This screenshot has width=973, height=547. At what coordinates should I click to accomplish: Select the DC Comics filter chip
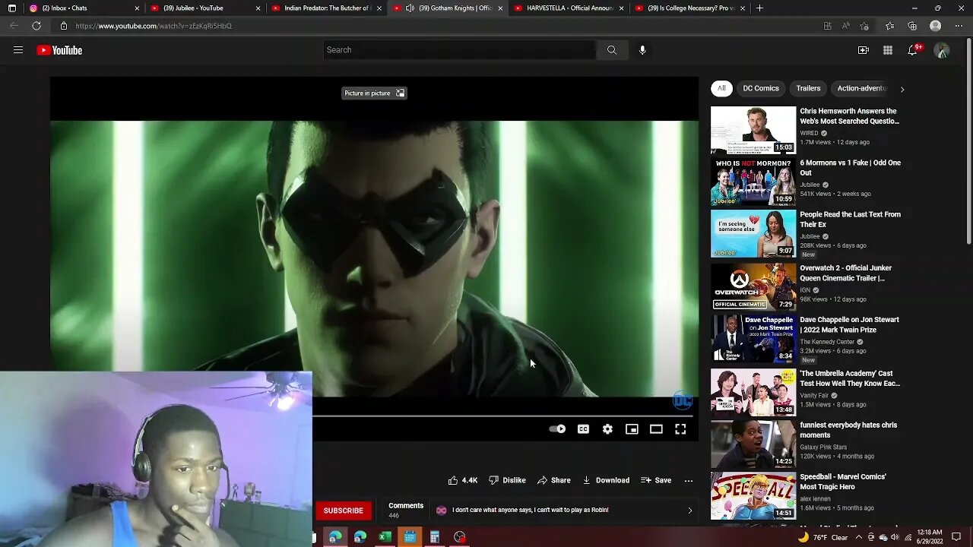761,88
